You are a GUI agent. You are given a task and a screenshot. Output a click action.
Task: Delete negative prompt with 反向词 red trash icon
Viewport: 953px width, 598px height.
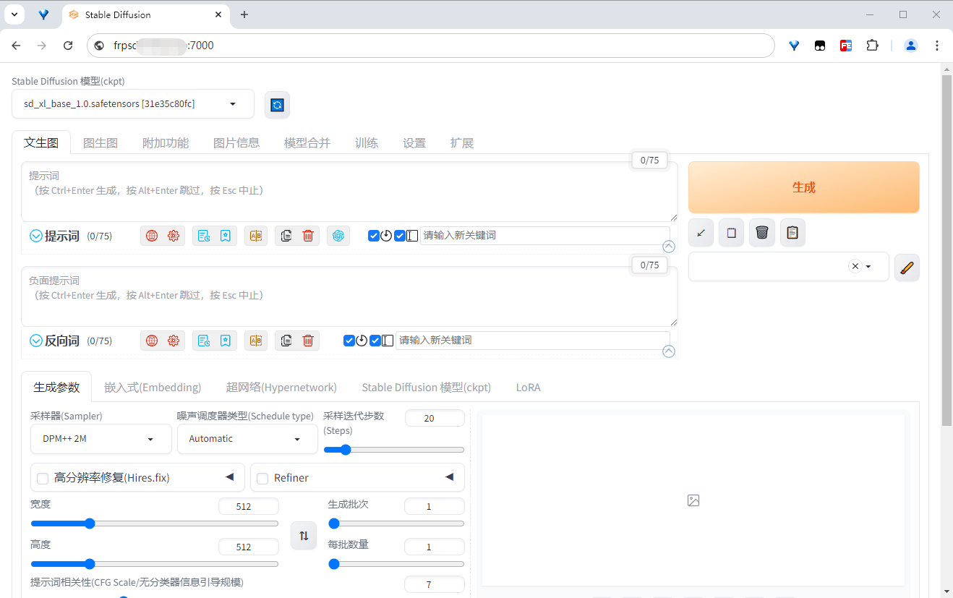308,341
